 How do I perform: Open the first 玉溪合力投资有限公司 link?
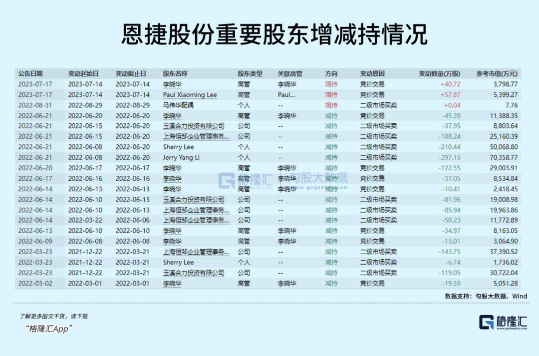194,126
